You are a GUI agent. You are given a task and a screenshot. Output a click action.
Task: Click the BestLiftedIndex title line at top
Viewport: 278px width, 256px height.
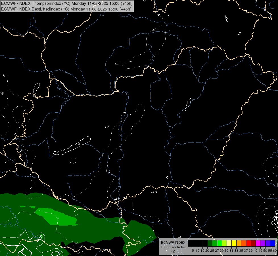tap(66, 9)
